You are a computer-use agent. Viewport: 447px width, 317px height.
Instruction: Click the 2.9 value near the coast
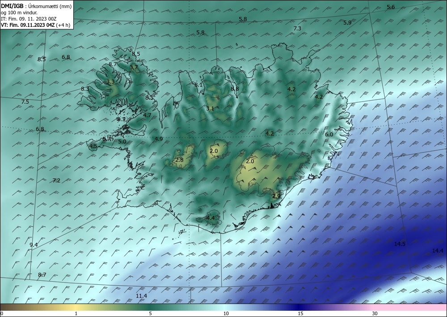(x=276, y=196)
